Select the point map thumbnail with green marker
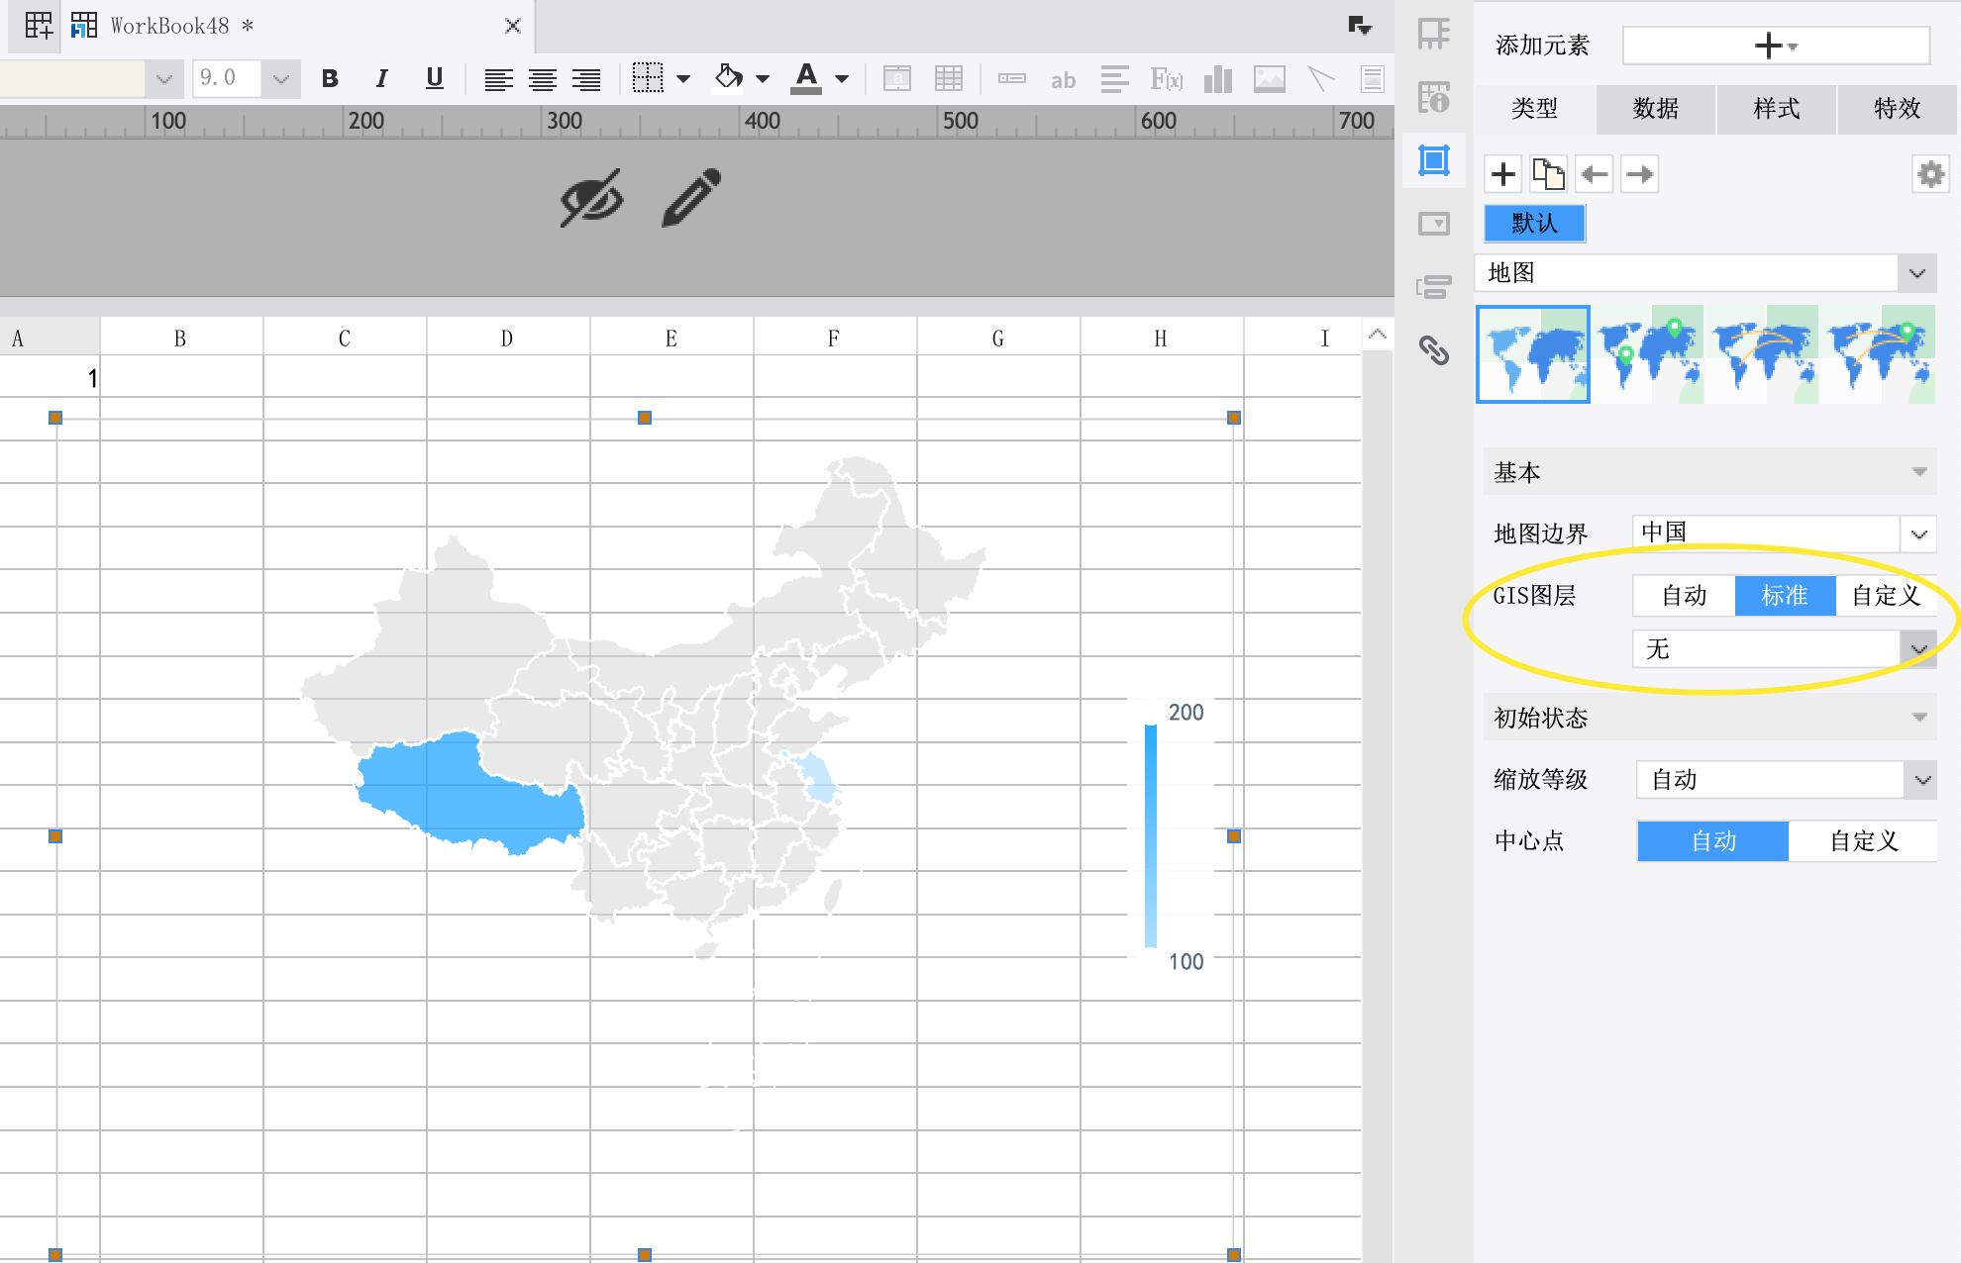Screen dimensions: 1961x1263 pyautogui.click(x=1648, y=354)
